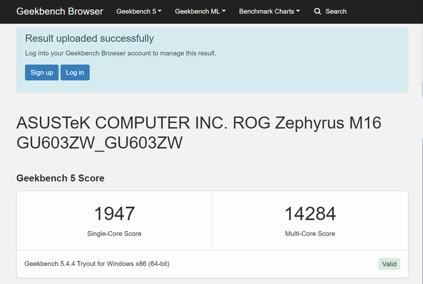Click the search magnifier icon
The width and height of the screenshot is (423, 284).
(x=318, y=12)
